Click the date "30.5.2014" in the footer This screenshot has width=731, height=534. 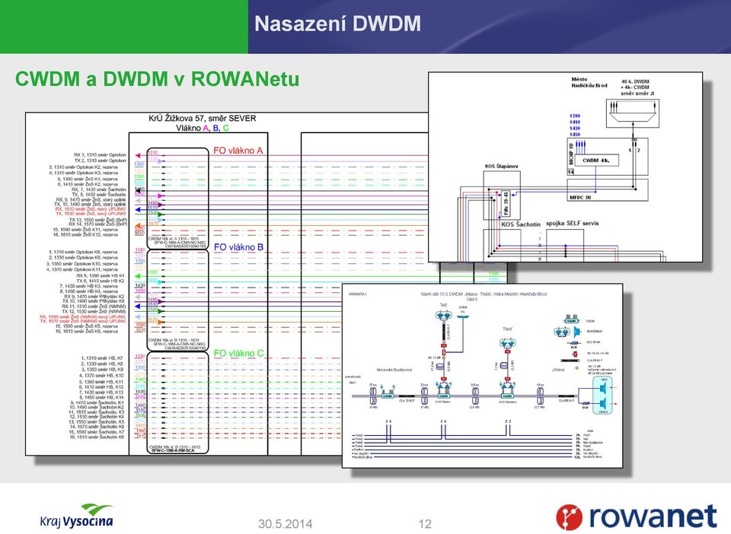[x=285, y=524]
